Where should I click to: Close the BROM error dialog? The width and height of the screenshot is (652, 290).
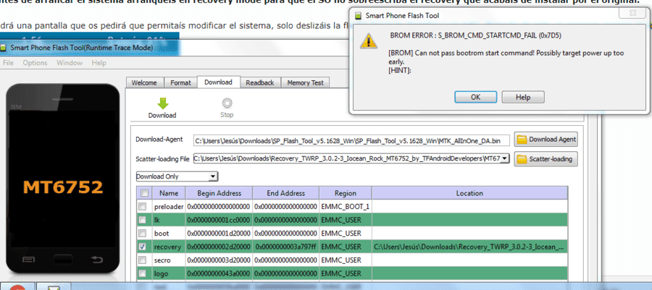[632, 14]
